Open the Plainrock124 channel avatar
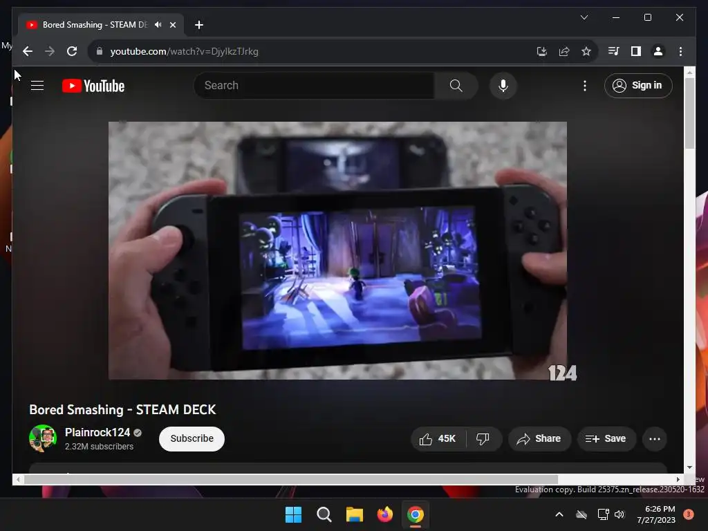This screenshot has height=531, width=708. point(43,438)
